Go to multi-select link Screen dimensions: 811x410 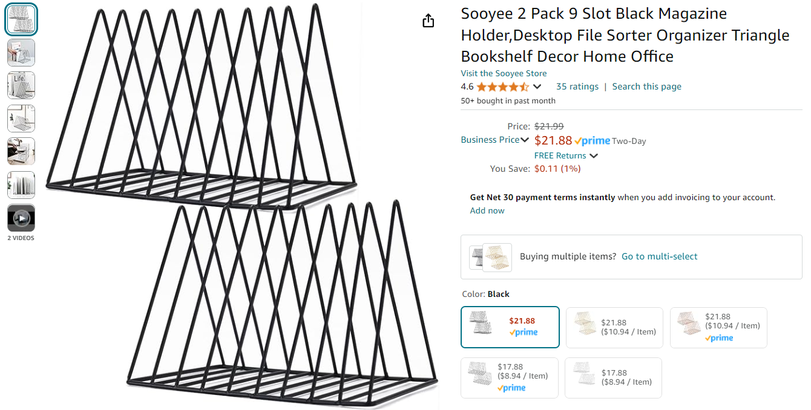659,256
